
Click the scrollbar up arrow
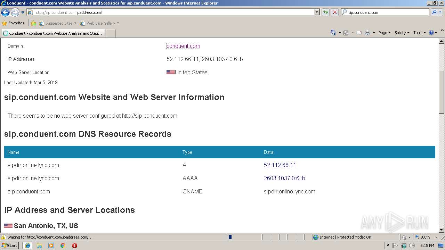(442, 41)
